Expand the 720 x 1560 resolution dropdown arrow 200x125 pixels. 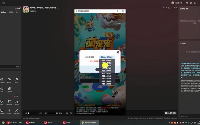tap(114, 57)
